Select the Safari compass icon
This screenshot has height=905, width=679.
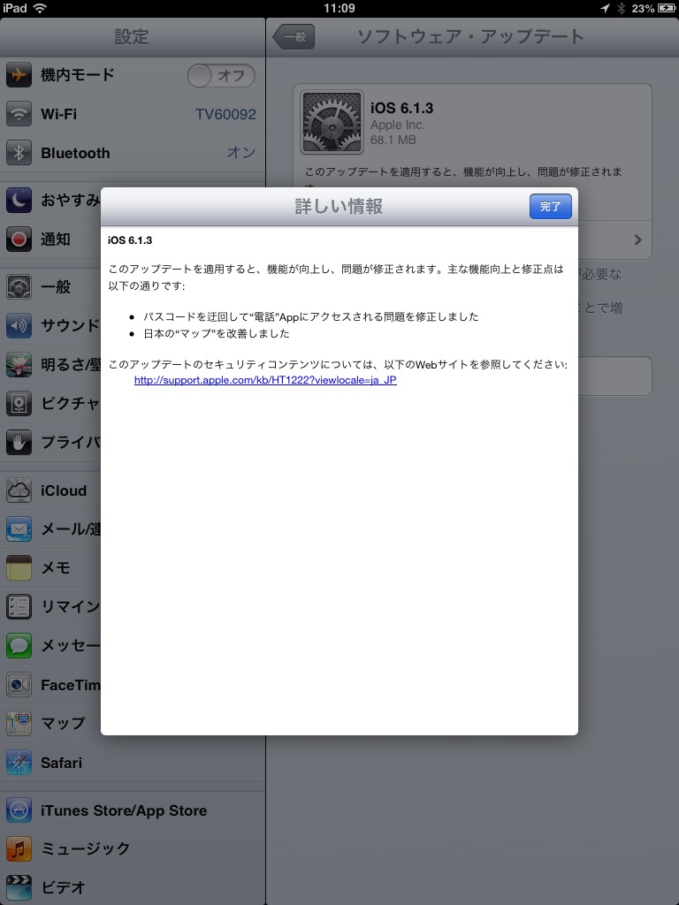coord(19,763)
